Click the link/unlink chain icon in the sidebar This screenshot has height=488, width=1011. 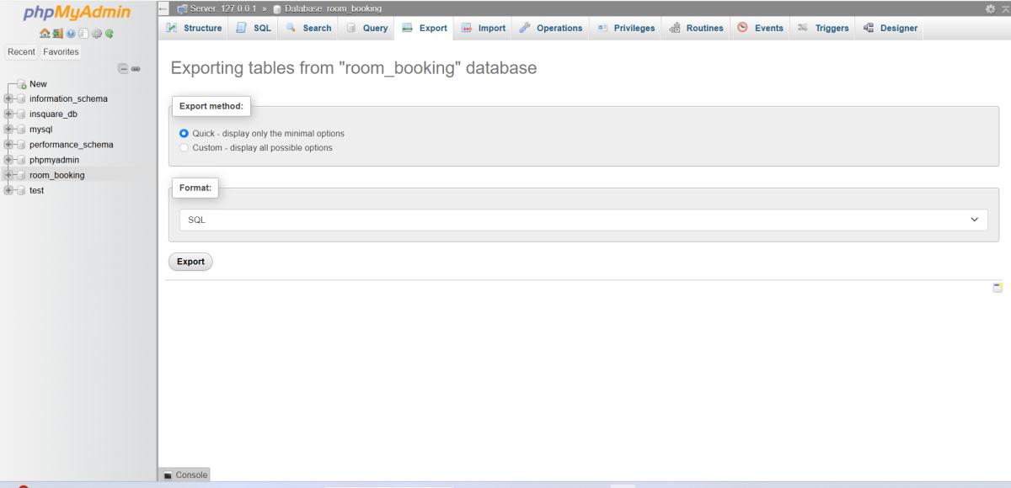[134, 68]
